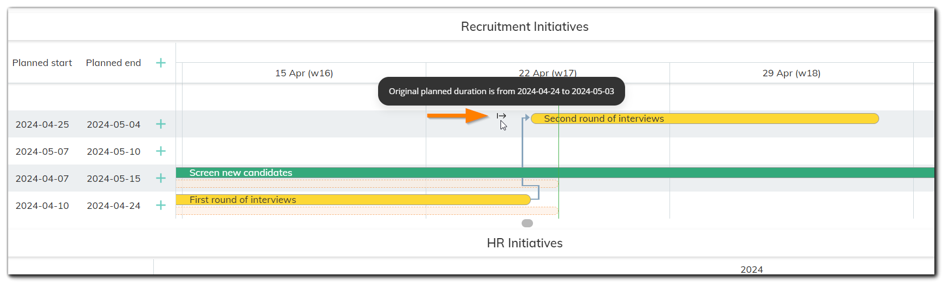949x289 pixels.
Task: Edit the 2024-04-25 planned start cell
Action: click(42, 124)
